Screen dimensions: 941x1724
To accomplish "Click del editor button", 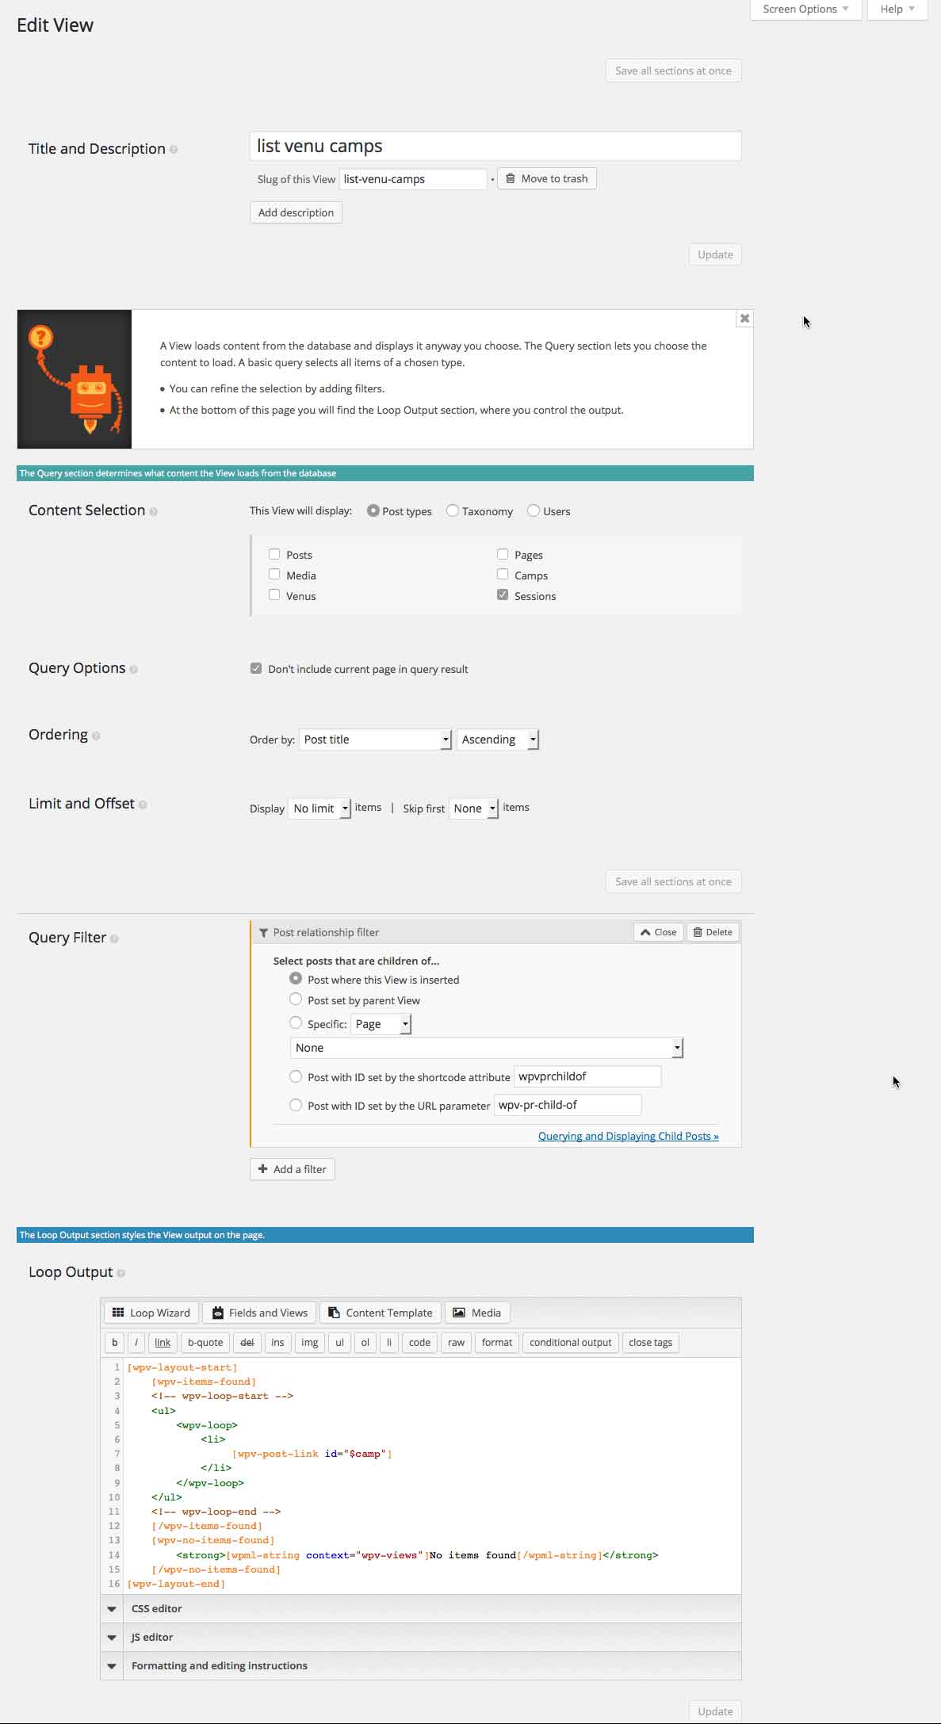I will point(247,1343).
